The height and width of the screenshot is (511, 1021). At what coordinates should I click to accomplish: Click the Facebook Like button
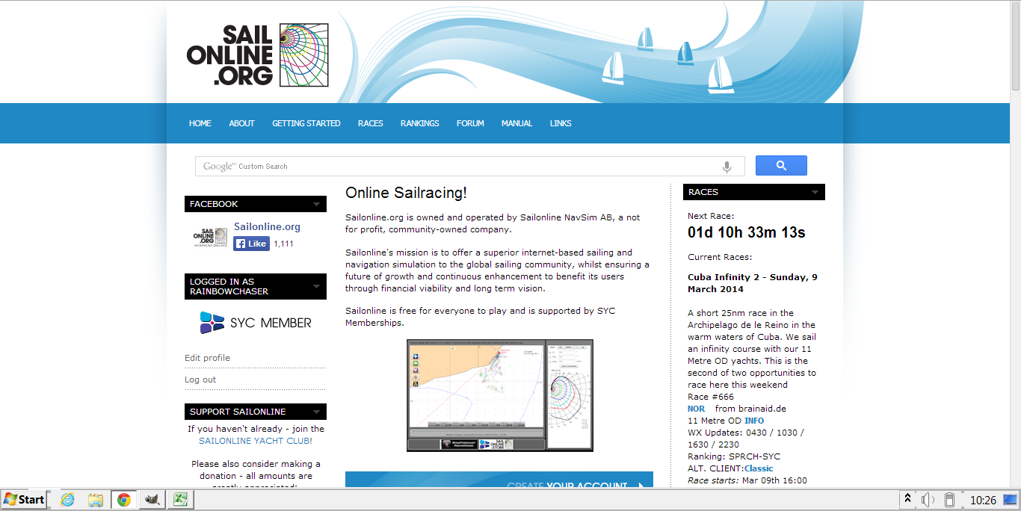tap(251, 244)
